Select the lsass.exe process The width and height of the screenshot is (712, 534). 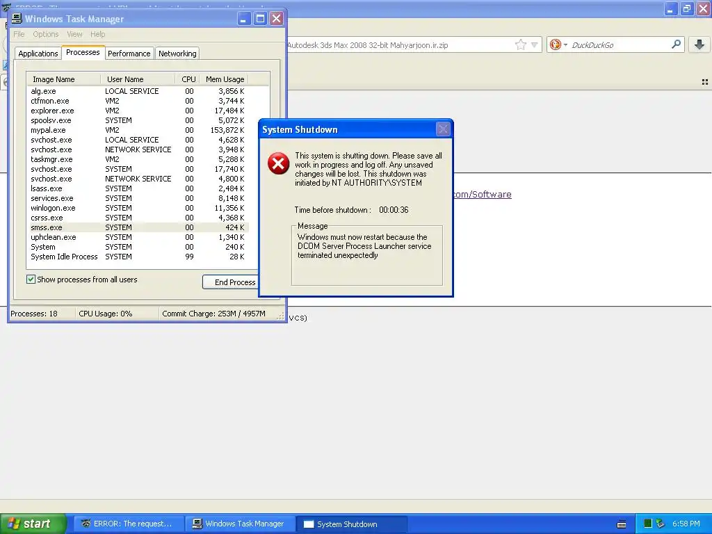[138, 188]
